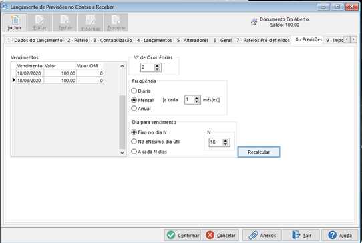Click the Incluir toolbar button
The width and height of the screenshot is (362, 243).
pyautogui.click(x=15, y=23)
